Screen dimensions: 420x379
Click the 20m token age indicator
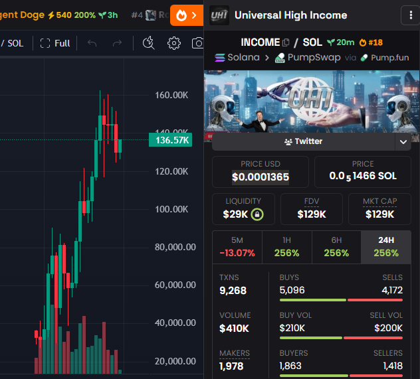(x=341, y=42)
